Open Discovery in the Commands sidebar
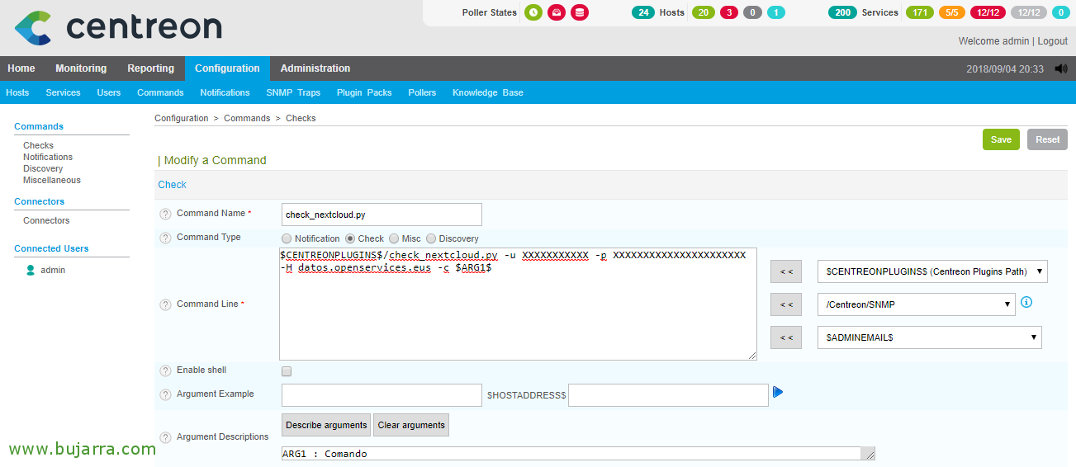Viewport: 1076px width, 467px height. click(x=43, y=168)
